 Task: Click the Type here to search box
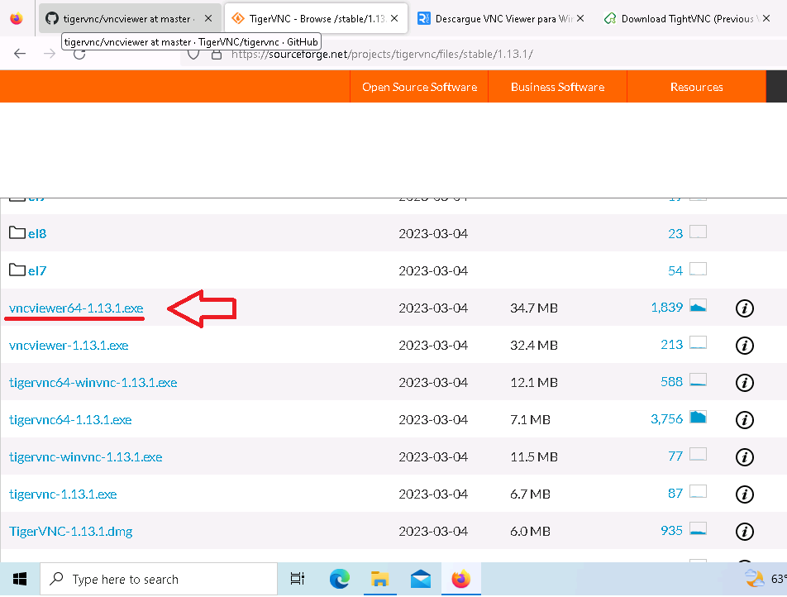(x=159, y=579)
